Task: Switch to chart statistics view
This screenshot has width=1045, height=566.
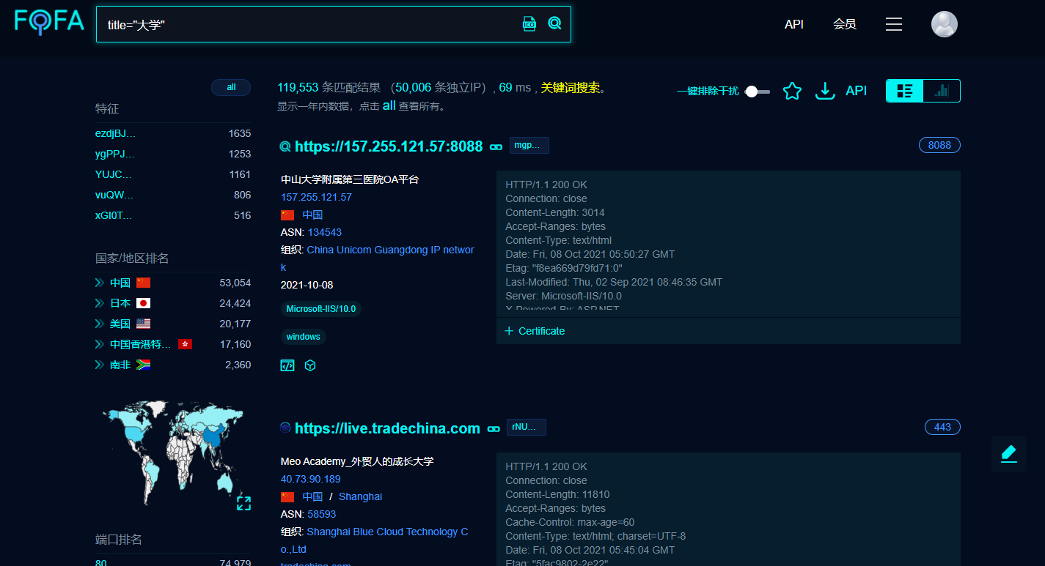Action: pyautogui.click(x=942, y=91)
